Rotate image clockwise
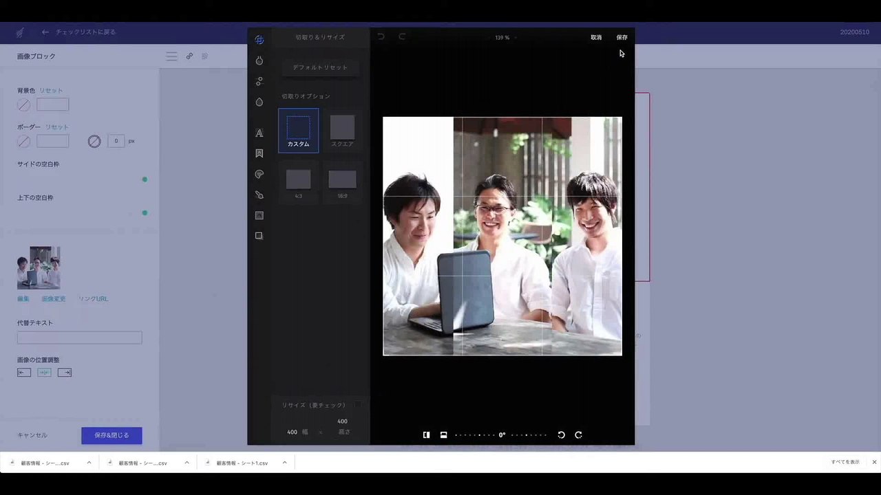 (578, 434)
